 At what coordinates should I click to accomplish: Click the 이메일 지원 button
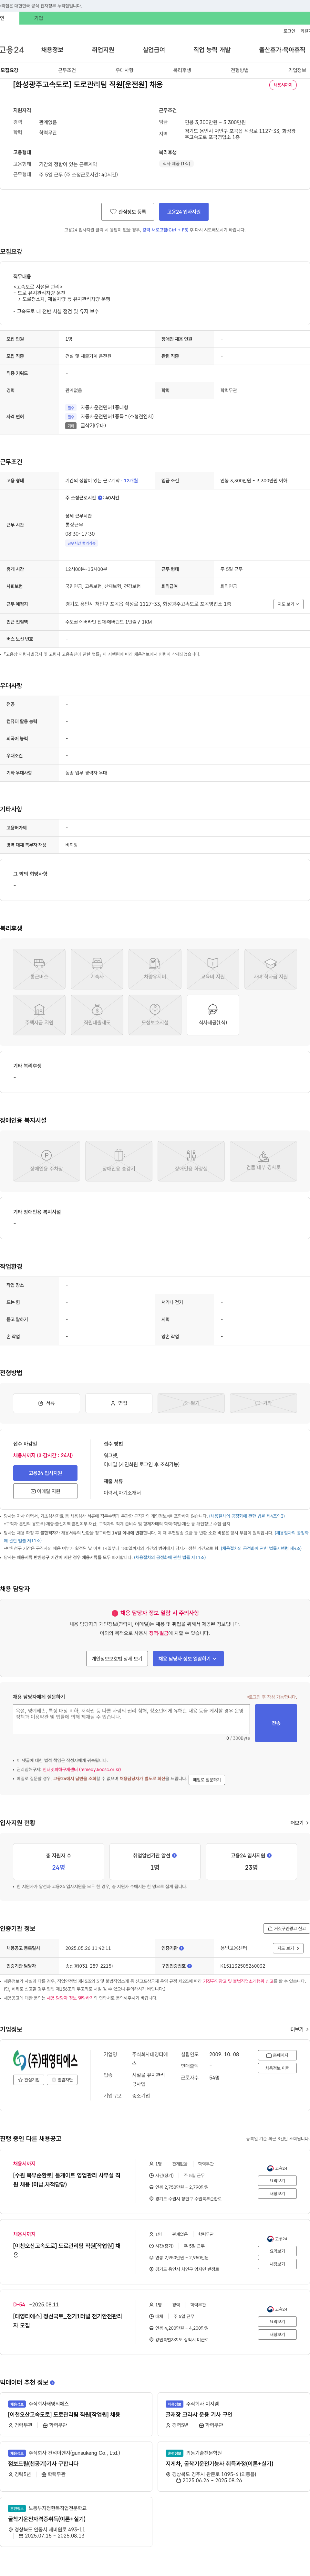pyautogui.click(x=45, y=1491)
